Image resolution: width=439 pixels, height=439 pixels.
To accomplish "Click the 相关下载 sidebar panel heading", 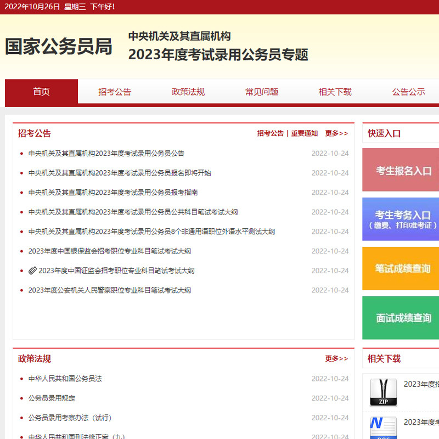I will [384, 358].
